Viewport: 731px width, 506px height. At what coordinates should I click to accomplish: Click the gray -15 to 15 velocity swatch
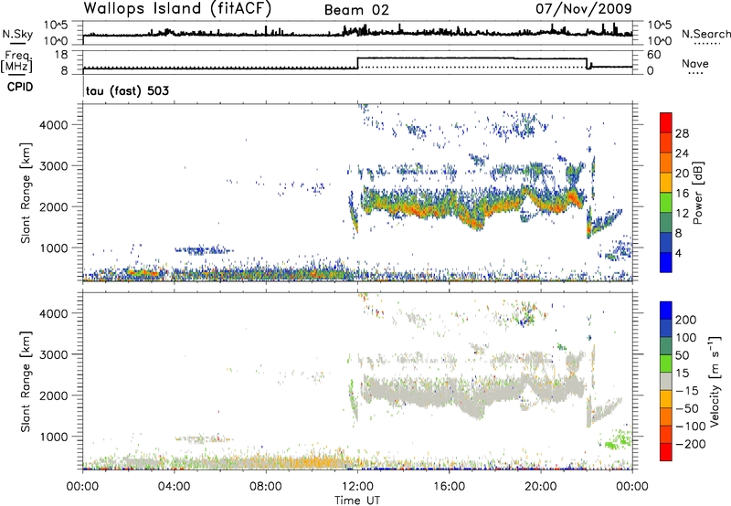[666, 381]
